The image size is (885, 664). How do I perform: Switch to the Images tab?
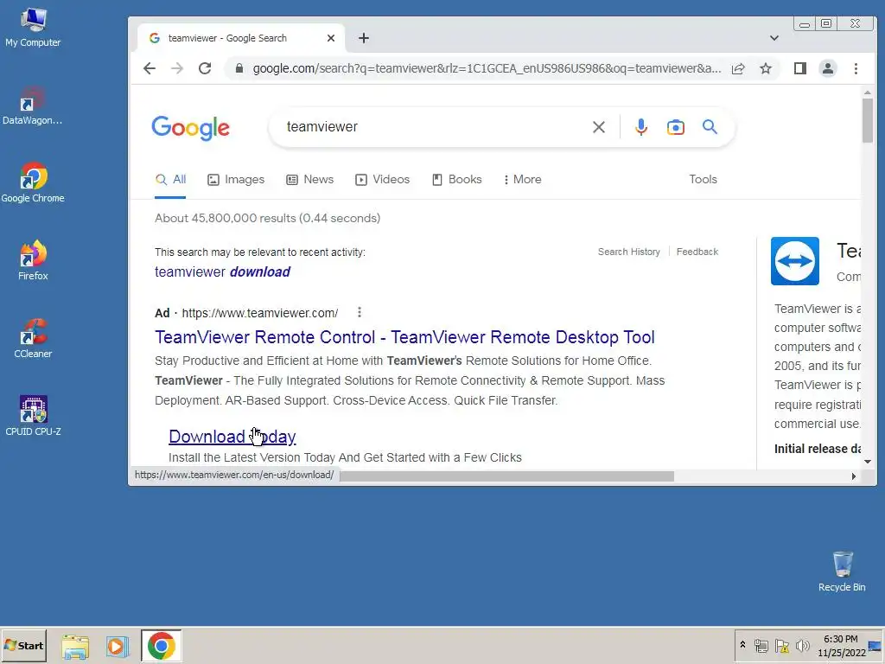236,180
